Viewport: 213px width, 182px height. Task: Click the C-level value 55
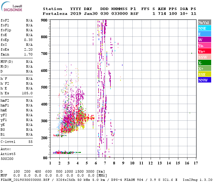click(x=30, y=142)
